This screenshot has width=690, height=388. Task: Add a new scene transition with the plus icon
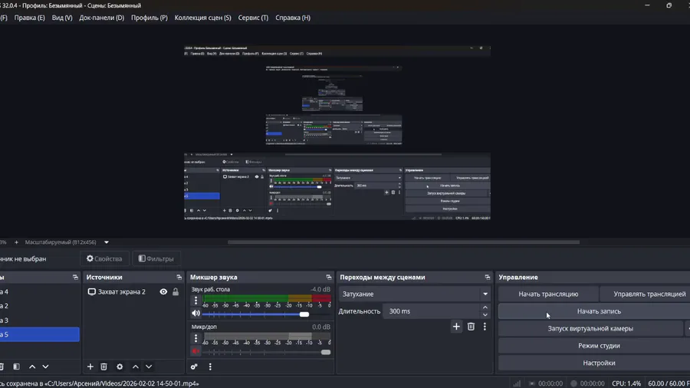click(456, 327)
